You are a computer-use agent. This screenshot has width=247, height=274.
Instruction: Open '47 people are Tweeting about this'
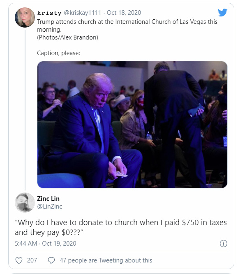pos(106,260)
